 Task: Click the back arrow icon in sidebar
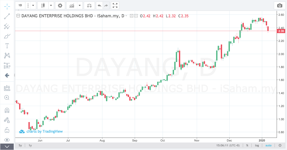(x=7, y=75)
